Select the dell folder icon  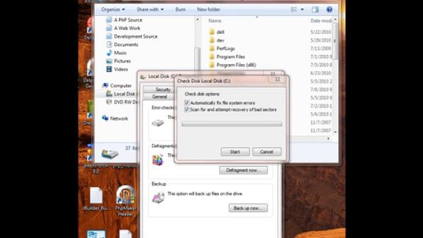click(212, 32)
